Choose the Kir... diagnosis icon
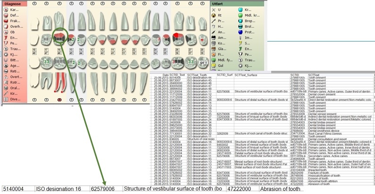The width and height of the screenshot is (375, 194). (x=6, y=93)
